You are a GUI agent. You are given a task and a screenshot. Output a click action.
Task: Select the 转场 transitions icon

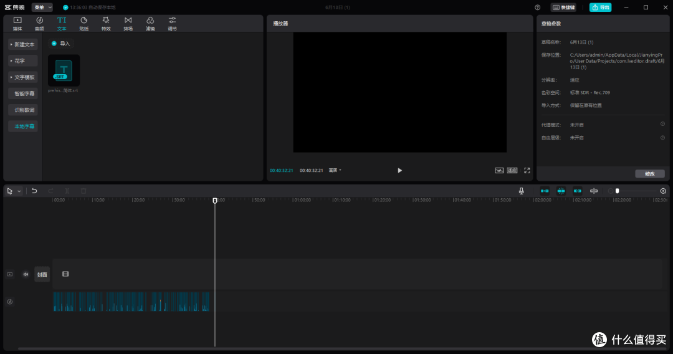[128, 23]
